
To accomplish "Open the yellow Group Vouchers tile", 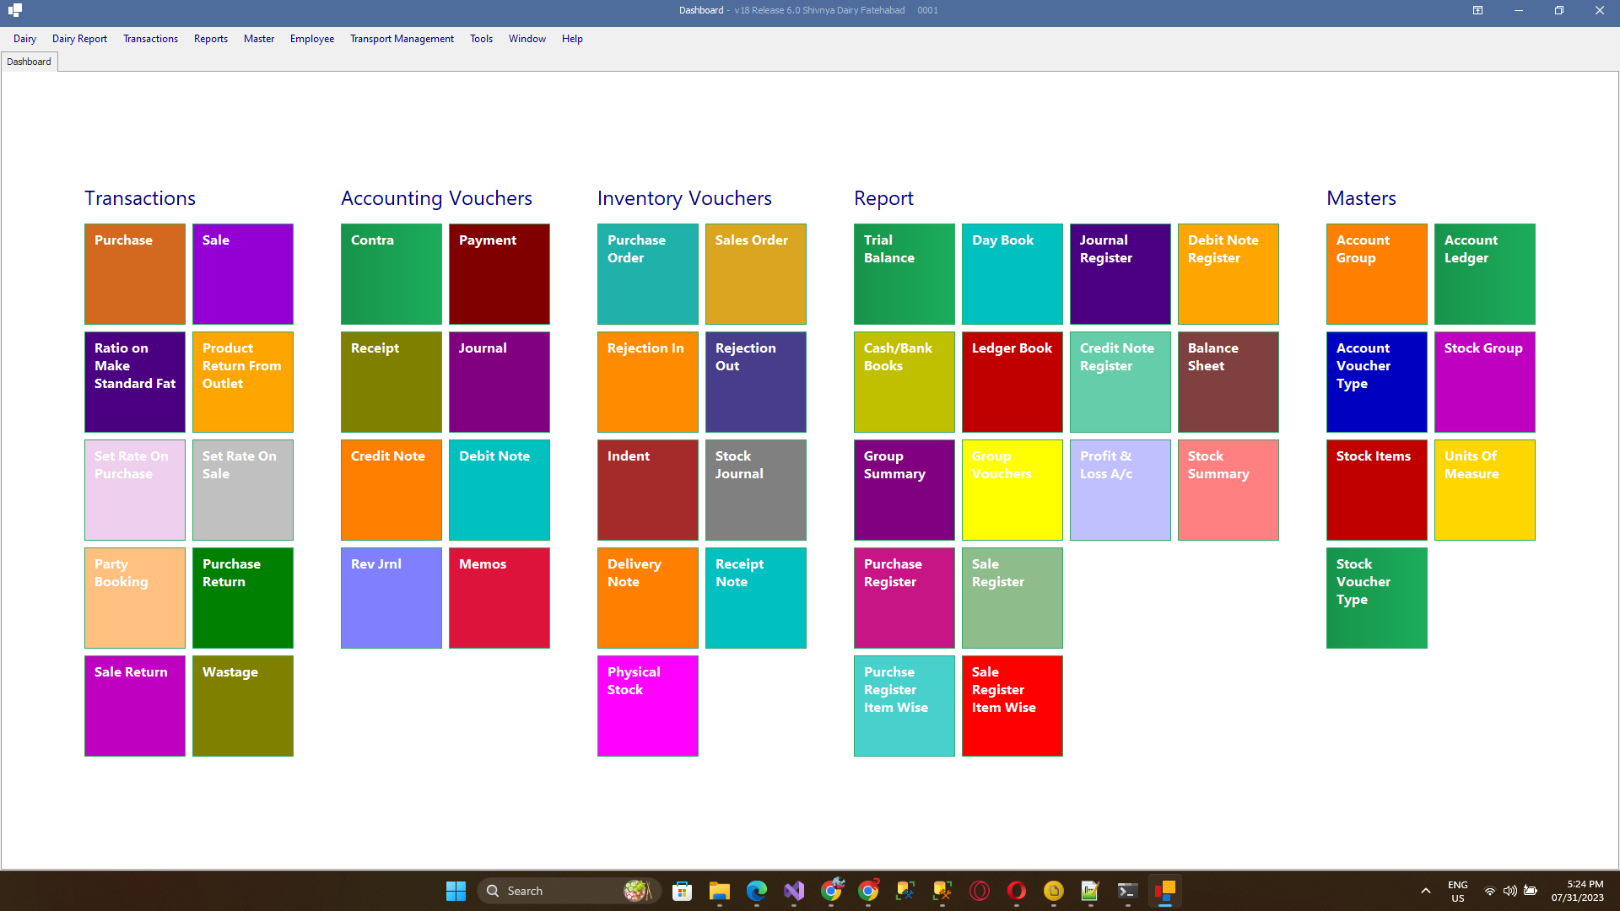I will point(1012,490).
